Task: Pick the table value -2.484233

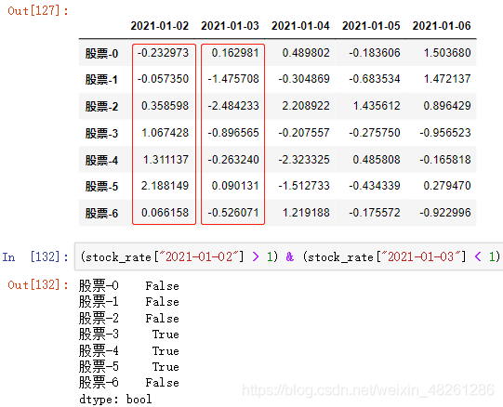Action: click(233, 106)
